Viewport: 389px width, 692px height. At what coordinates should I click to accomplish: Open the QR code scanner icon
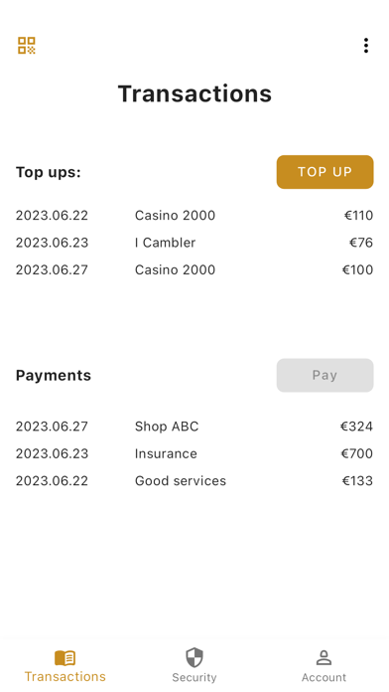(x=27, y=46)
